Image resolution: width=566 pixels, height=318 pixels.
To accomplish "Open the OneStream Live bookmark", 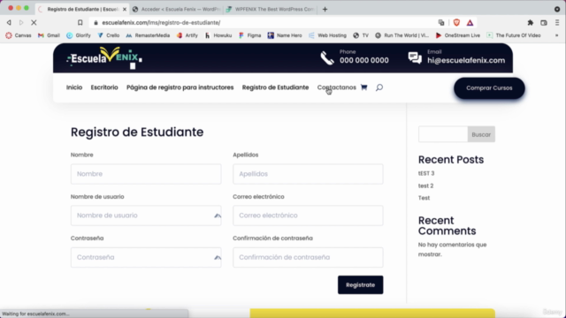I will 458,35.
